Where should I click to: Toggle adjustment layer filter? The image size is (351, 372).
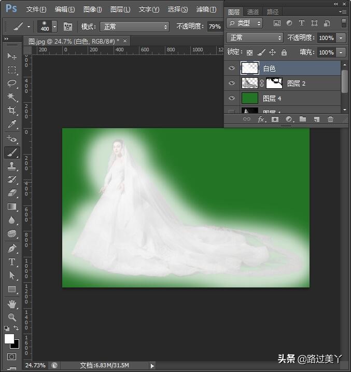[x=289, y=23]
